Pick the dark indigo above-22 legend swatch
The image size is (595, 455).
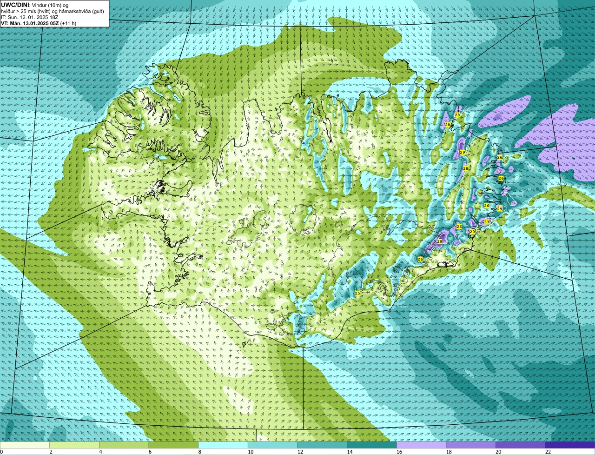(x=570, y=445)
